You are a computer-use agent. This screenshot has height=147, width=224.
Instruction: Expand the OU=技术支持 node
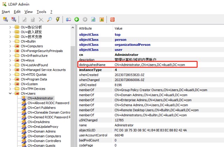point(10,37)
